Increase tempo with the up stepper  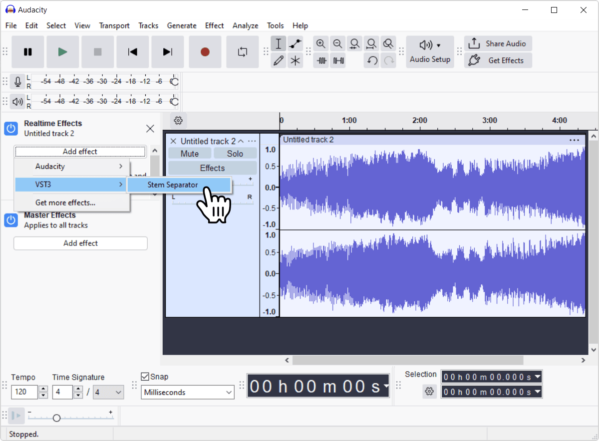[43, 389]
